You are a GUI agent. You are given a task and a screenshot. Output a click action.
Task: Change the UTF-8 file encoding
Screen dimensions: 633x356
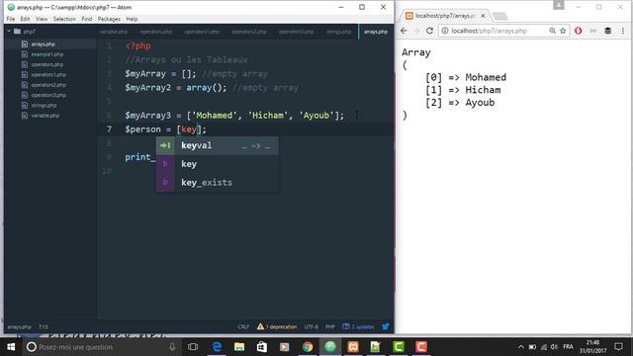click(311, 327)
